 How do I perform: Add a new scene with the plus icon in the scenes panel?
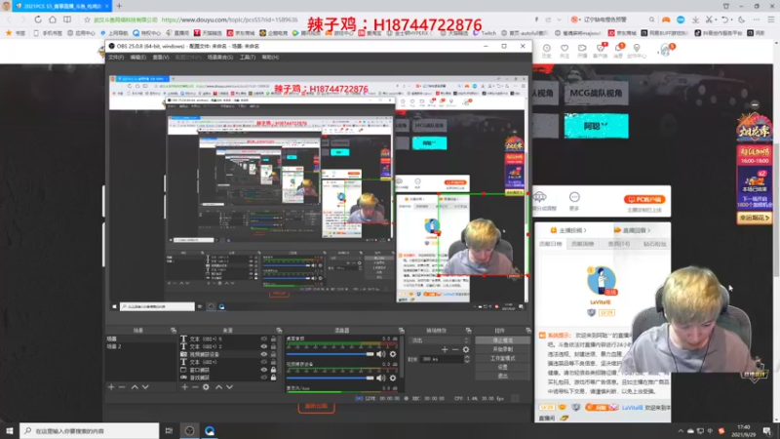(111, 386)
